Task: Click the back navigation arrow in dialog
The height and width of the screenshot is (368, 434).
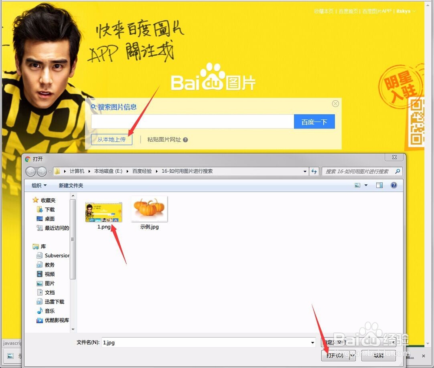Action: pyautogui.click(x=30, y=171)
